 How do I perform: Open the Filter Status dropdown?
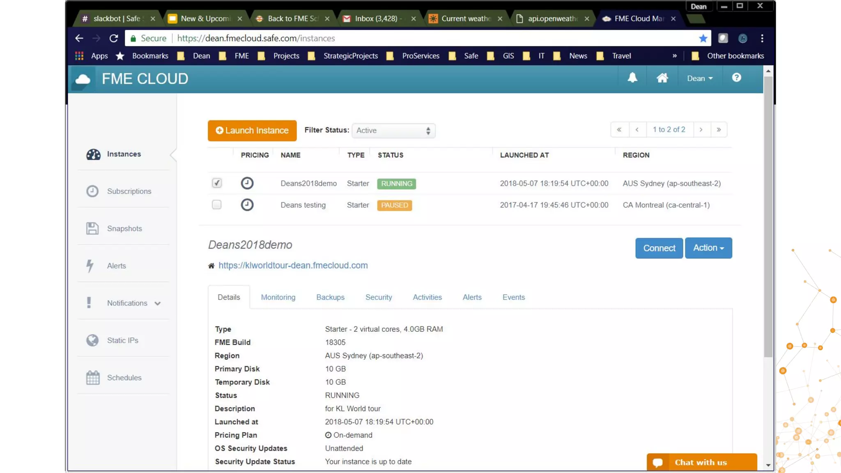coord(393,131)
